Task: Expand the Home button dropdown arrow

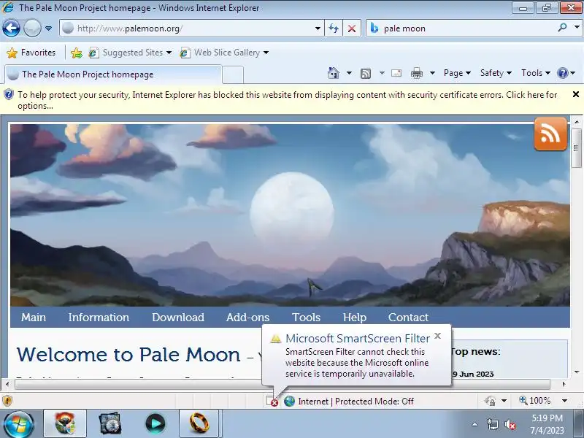Action: 349,73
